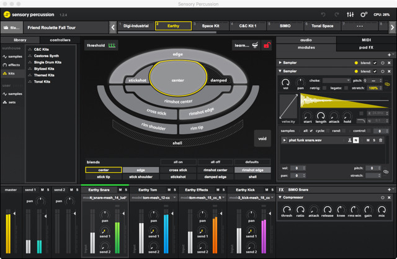Go to previous kit with left arrow
397x259 pixels.
[113, 27]
